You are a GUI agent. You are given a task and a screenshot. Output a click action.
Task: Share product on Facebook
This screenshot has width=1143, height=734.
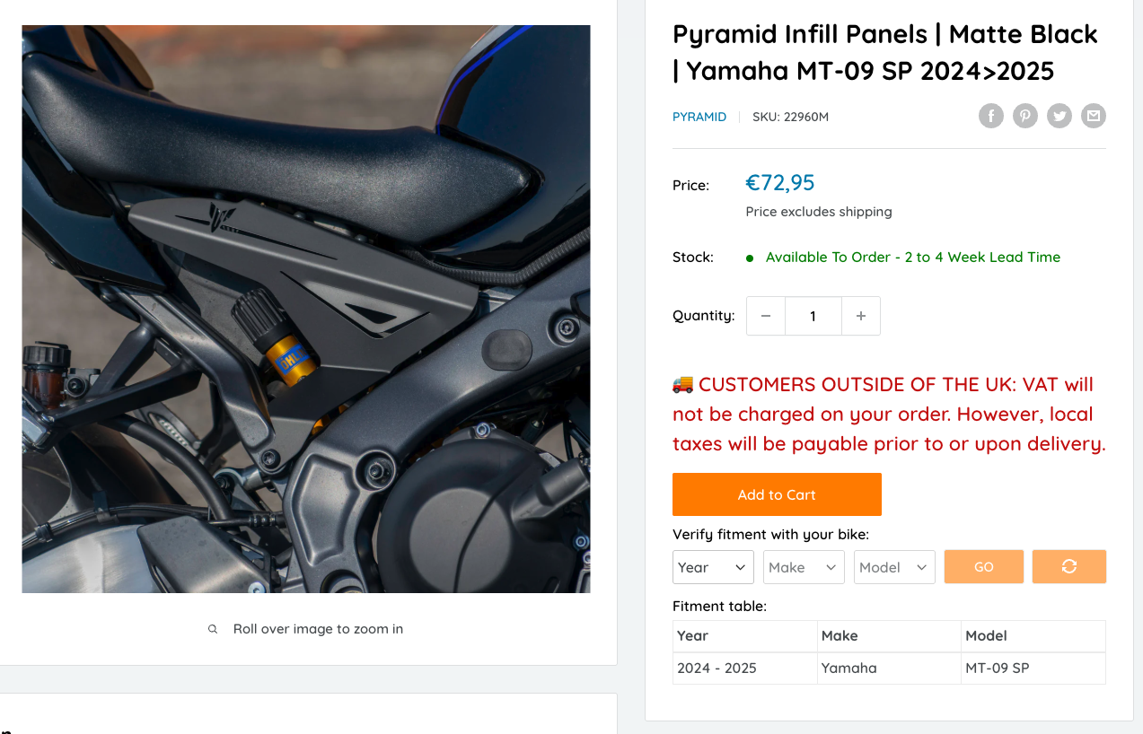click(x=991, y=116)
